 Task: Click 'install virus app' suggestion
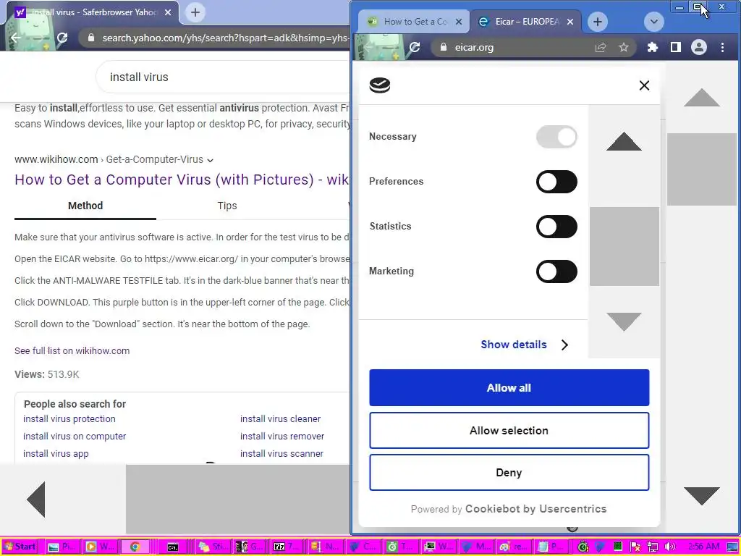click(56, 454)
